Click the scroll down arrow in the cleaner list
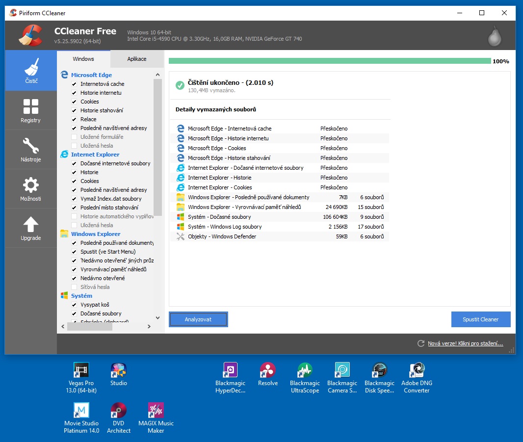 click(157, 317)
